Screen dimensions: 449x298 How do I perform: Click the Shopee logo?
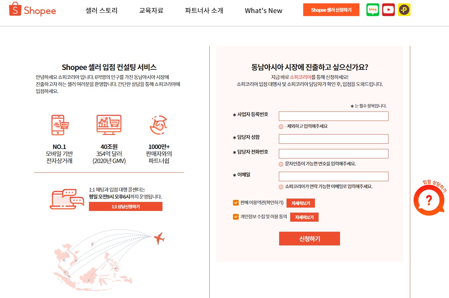point(32,9)
